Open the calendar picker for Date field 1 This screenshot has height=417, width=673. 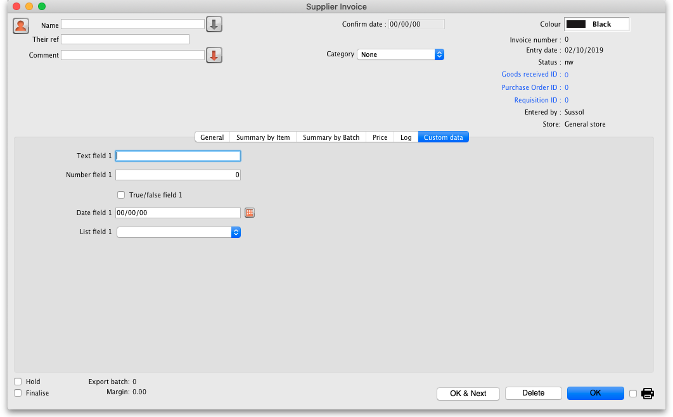point(250,213)
